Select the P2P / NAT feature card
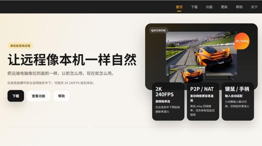 [203, 102]
